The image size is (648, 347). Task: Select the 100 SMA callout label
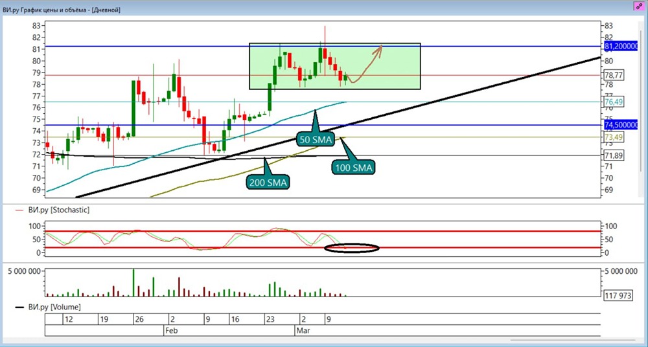pyautogui.click(x=353, y=167)
